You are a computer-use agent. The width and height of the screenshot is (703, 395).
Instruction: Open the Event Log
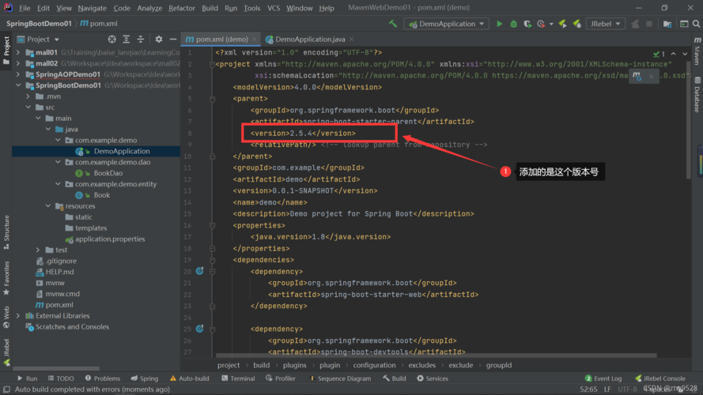coord(603,378)
